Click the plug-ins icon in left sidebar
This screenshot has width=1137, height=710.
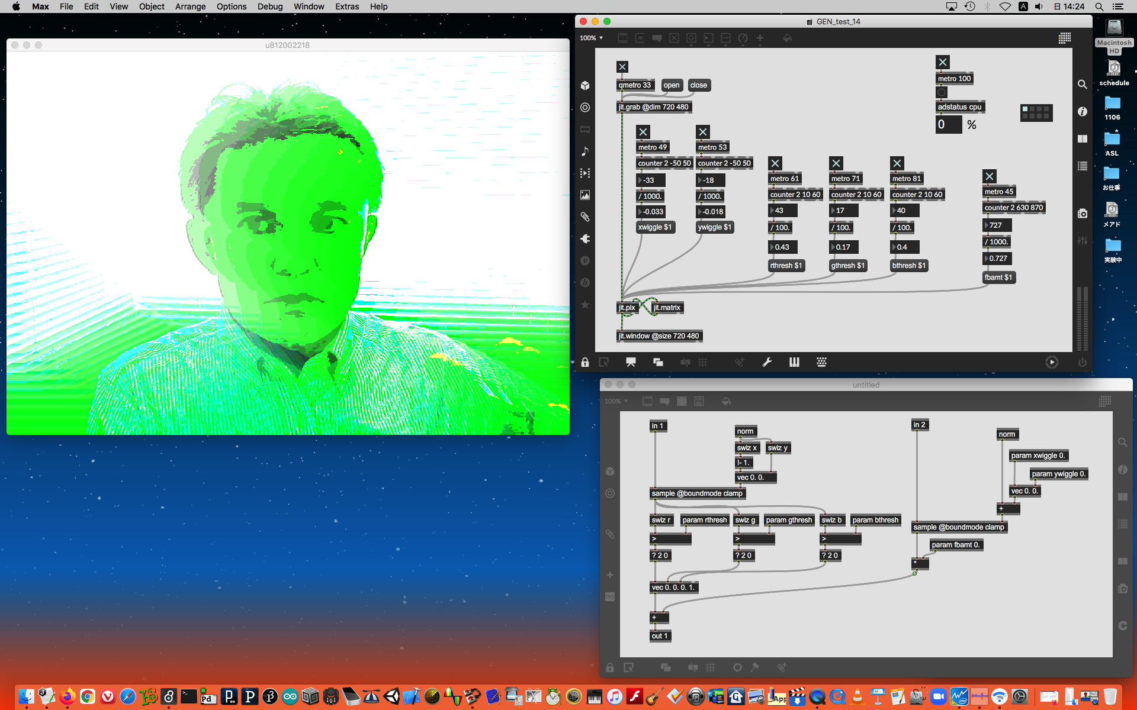point(585,238)
